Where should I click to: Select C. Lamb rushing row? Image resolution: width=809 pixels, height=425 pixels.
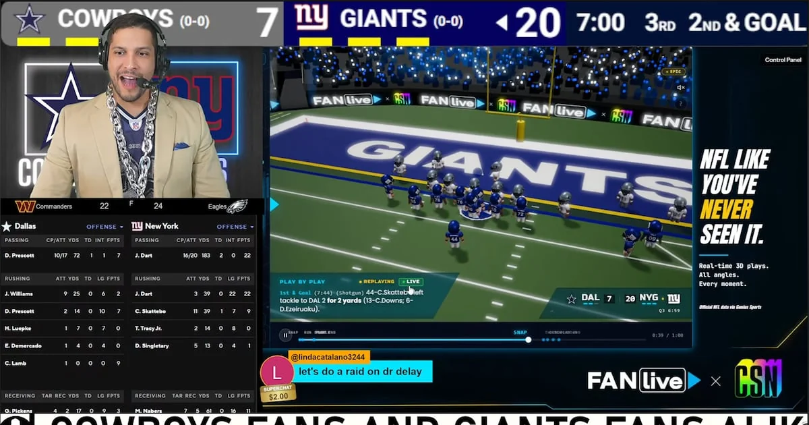62,363
